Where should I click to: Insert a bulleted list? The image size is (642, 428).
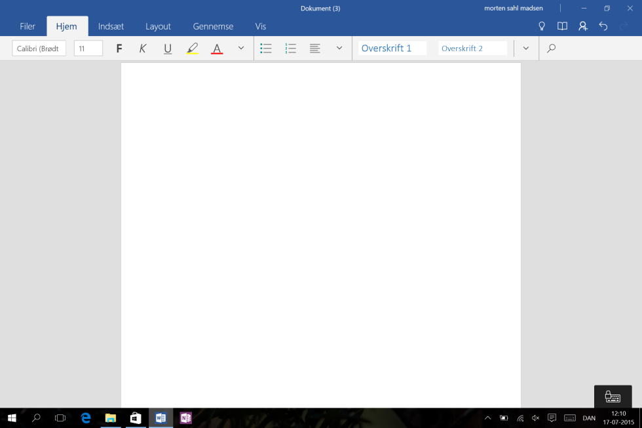tap(266, 49)
